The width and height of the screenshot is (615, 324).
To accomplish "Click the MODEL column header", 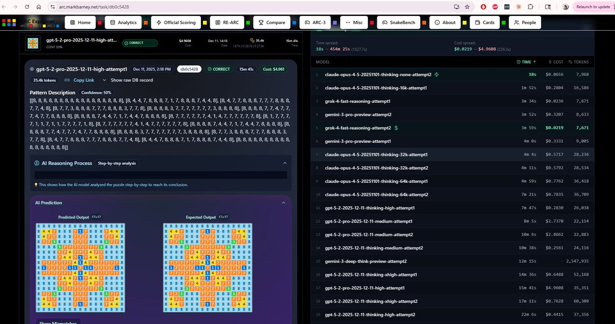I will click(x=323, y=61).
